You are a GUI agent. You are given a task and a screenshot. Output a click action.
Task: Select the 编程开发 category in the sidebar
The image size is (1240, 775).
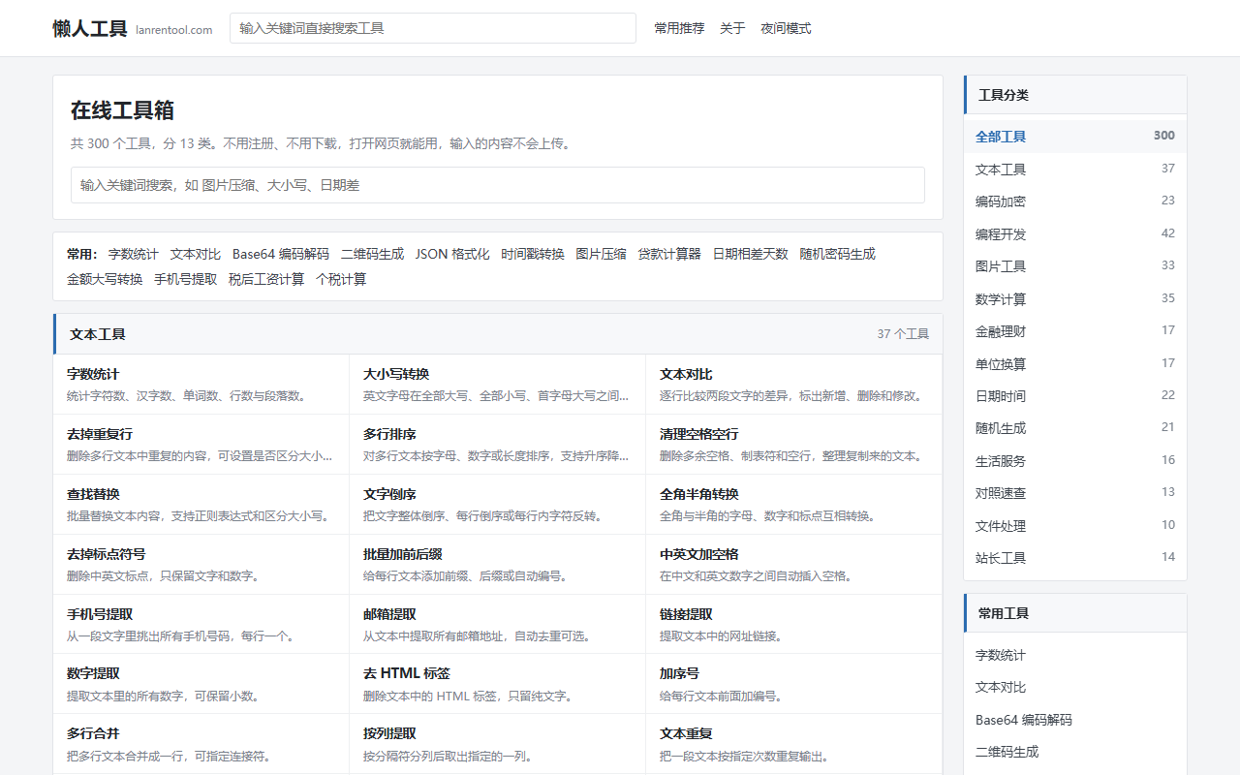tap(1075, 233)
